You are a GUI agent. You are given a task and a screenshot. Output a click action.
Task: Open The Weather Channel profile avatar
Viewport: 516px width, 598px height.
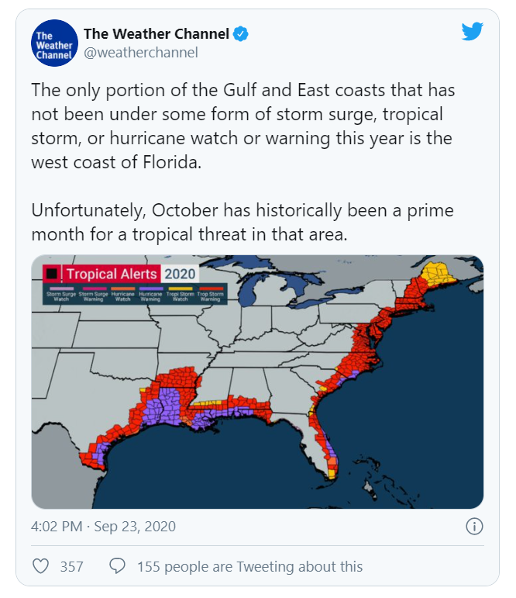54,43
